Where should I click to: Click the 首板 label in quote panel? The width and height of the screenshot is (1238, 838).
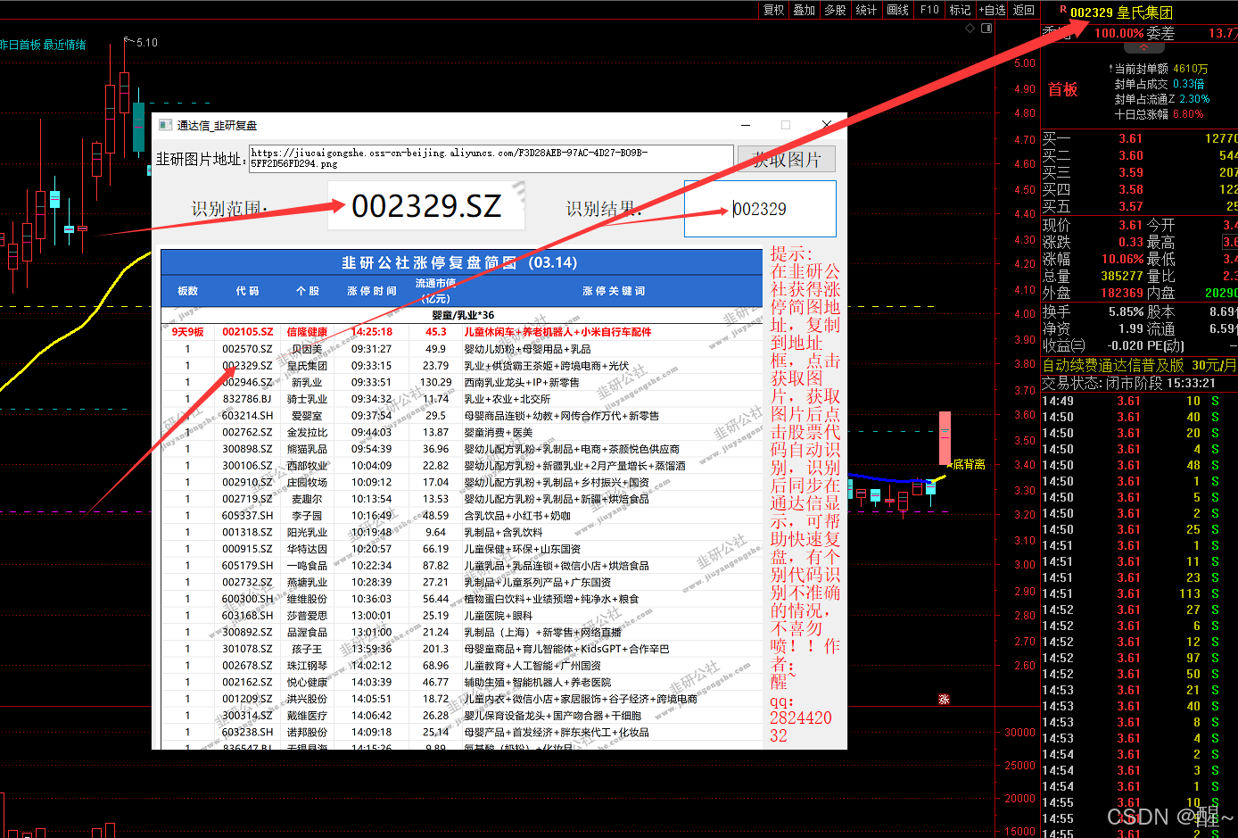point(1063,89)
